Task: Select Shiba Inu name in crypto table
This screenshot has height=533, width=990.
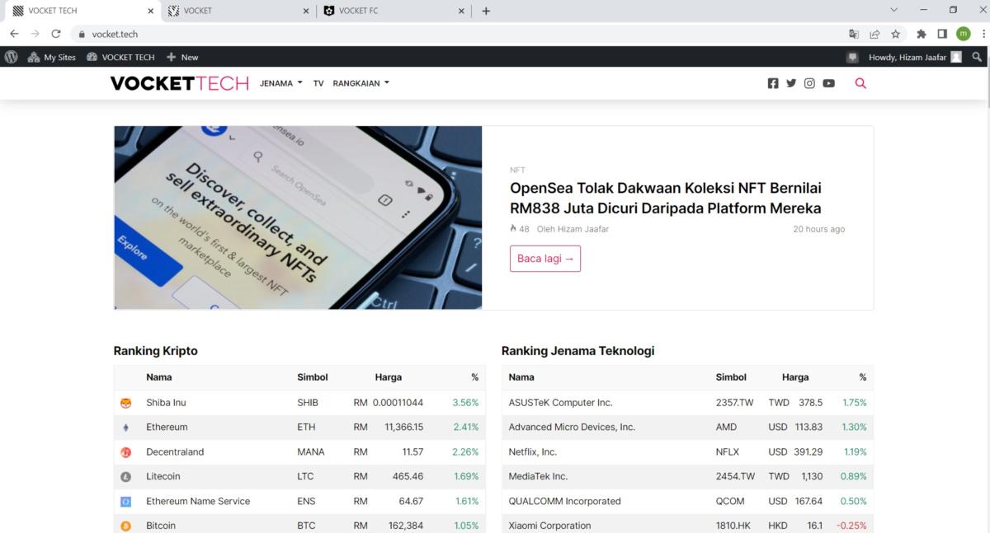Action: point(166,403)
